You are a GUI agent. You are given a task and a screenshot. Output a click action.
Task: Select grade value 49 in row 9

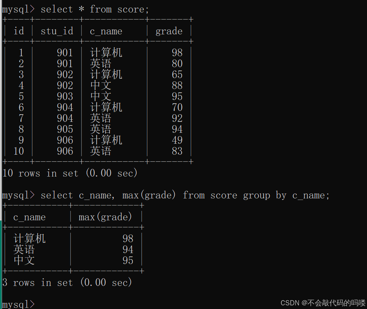(177, 140)
